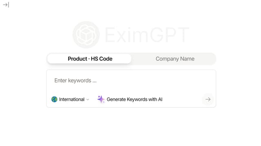Expand the sidebar with the arrow-bar icon
The image size is (261, 146).
click(x=6, y=5)
